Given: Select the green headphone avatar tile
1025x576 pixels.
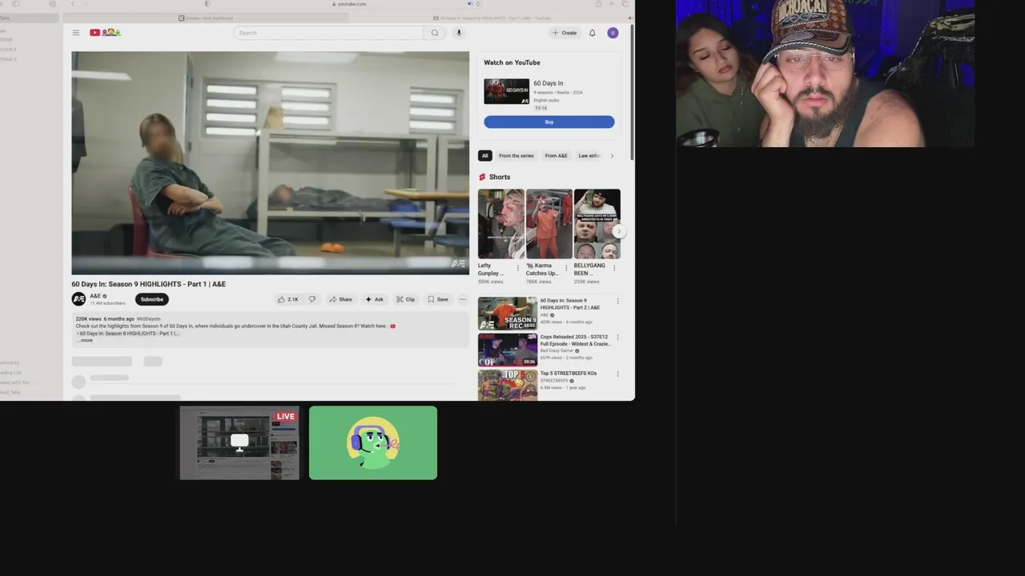Looking at the screenshot, I should point(373,443).
